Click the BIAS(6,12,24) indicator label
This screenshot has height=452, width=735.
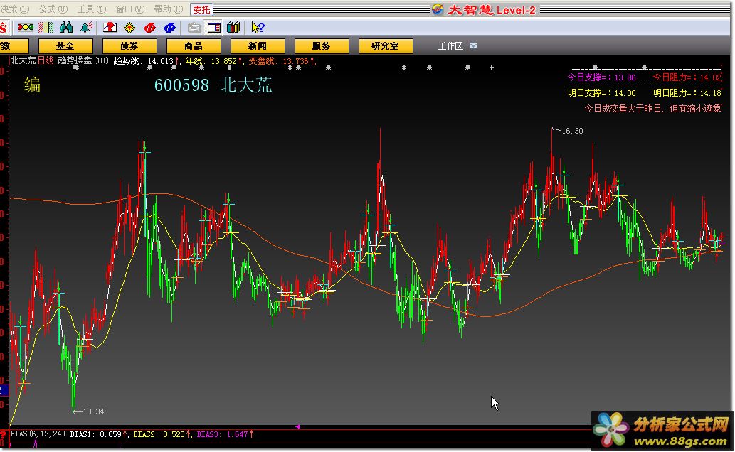(38, 434)
